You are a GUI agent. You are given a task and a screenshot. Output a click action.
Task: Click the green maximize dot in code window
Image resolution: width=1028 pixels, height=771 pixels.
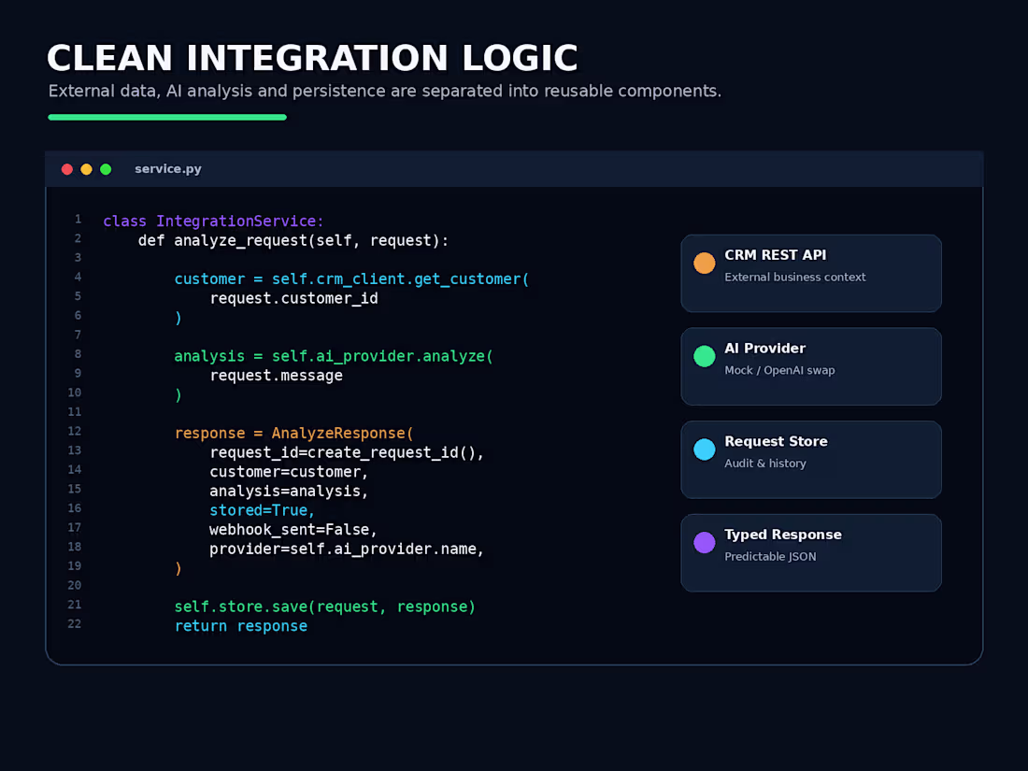(x=106, y=169)
